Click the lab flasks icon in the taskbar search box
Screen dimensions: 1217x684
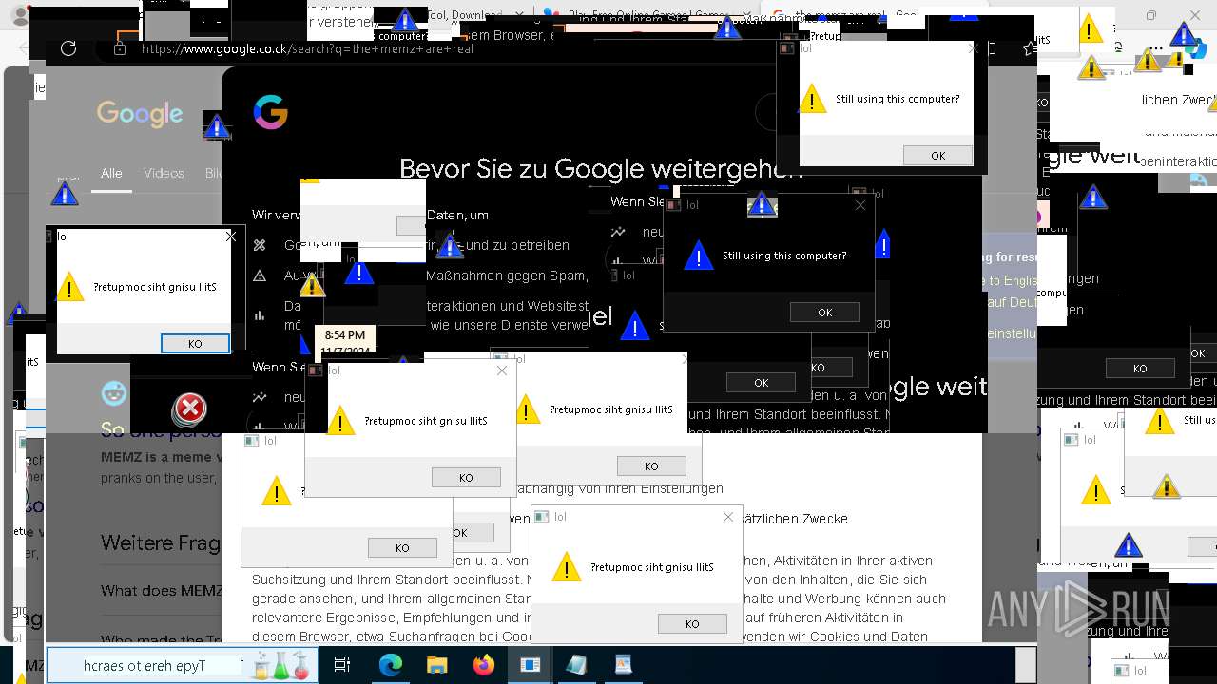pos(280,665)
